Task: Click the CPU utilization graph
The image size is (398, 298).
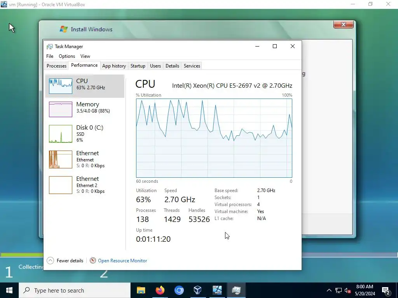Action: (214, 138)
